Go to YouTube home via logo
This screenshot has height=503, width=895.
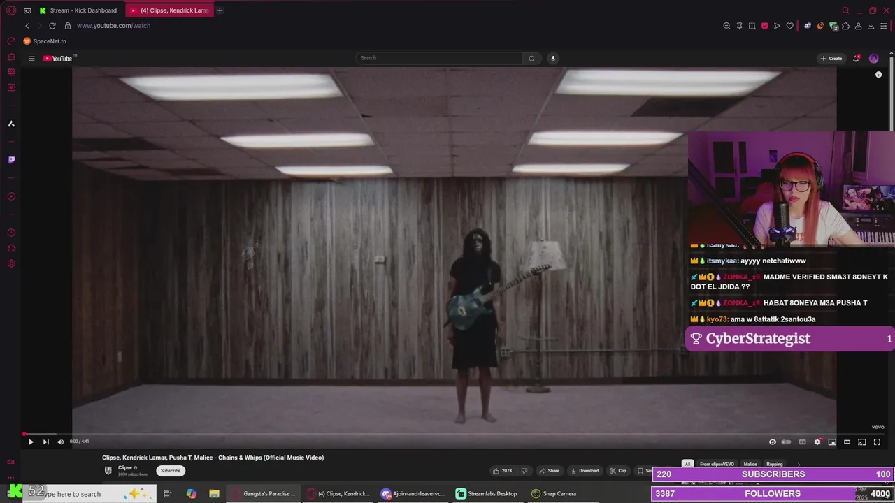58,59
